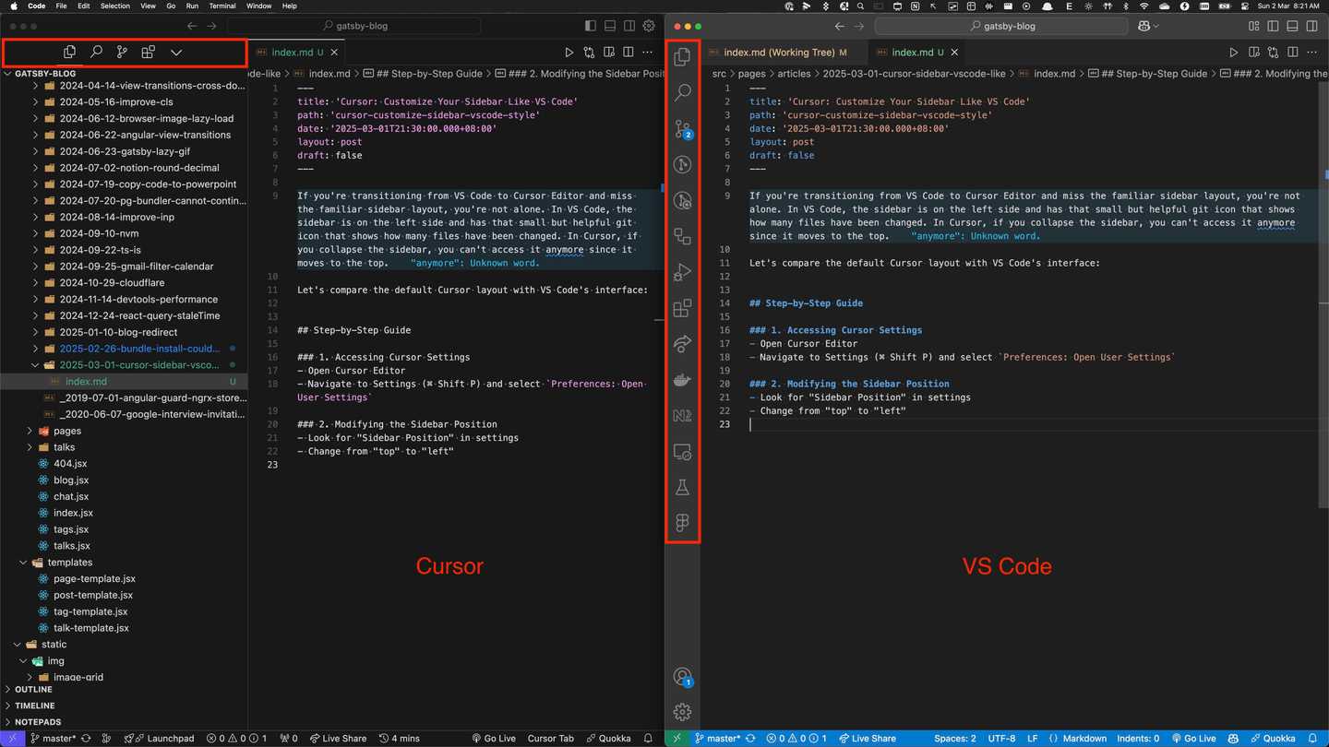Toggle the bottom panel layout control
Image resolution: width=1329 pixels, height=747 pixels.
coord(1292,26)
